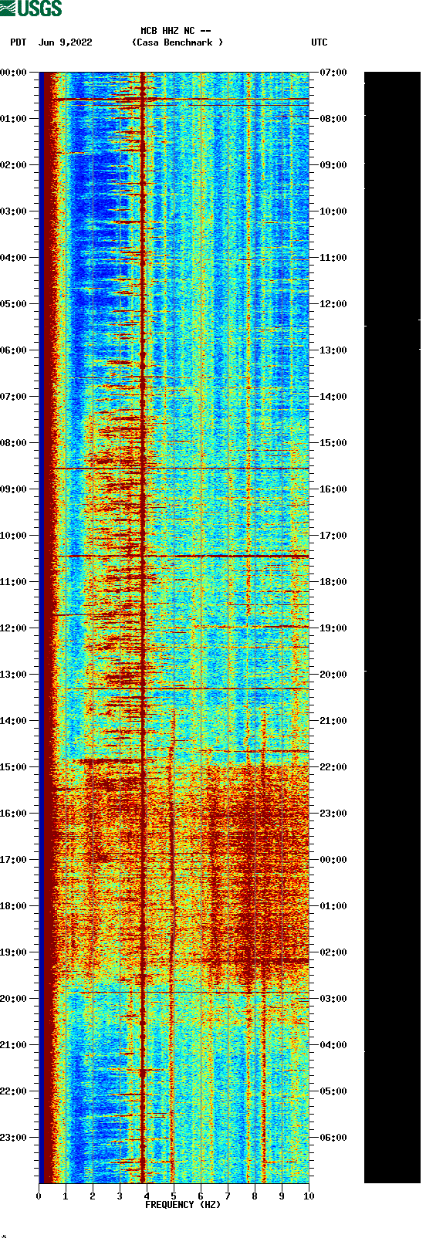Click the '4' frequency axis tick label

coord(147,1196)
